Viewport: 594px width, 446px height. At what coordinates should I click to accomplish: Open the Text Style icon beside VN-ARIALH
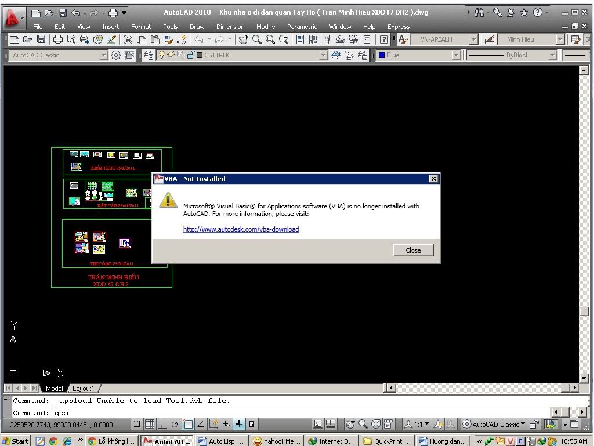pyautogui.click(x=403, y=39)
